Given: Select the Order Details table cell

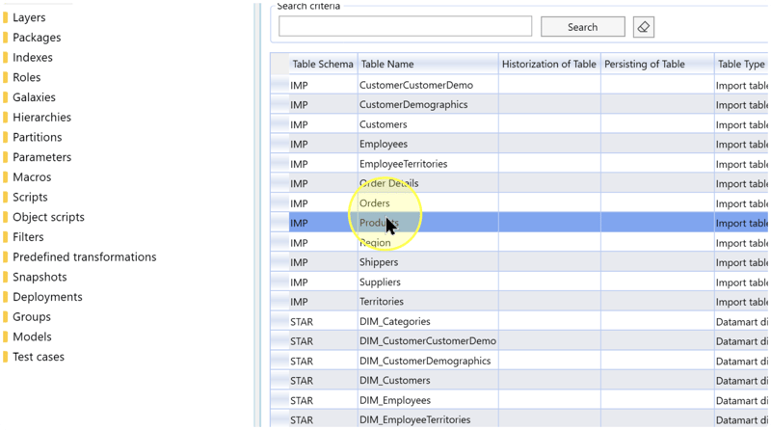Looking at the screenshot, I should coord(428,183).
